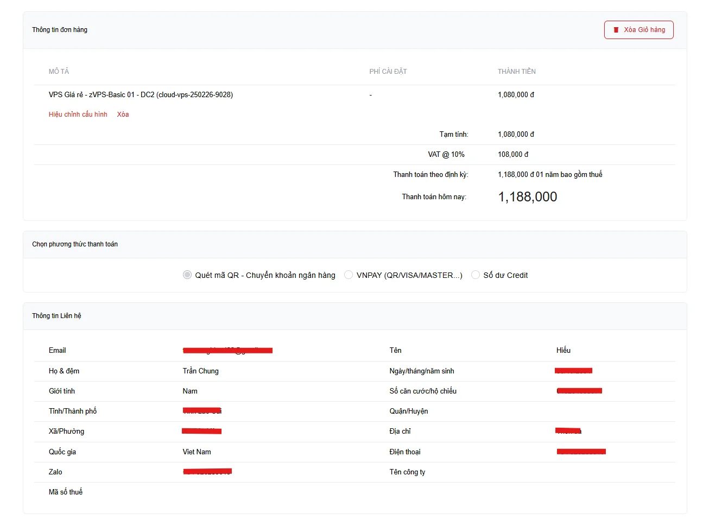Click the Xã/Phường label
Image resolution: width=709 pixels, height=520 pixels.
[66, 432]
